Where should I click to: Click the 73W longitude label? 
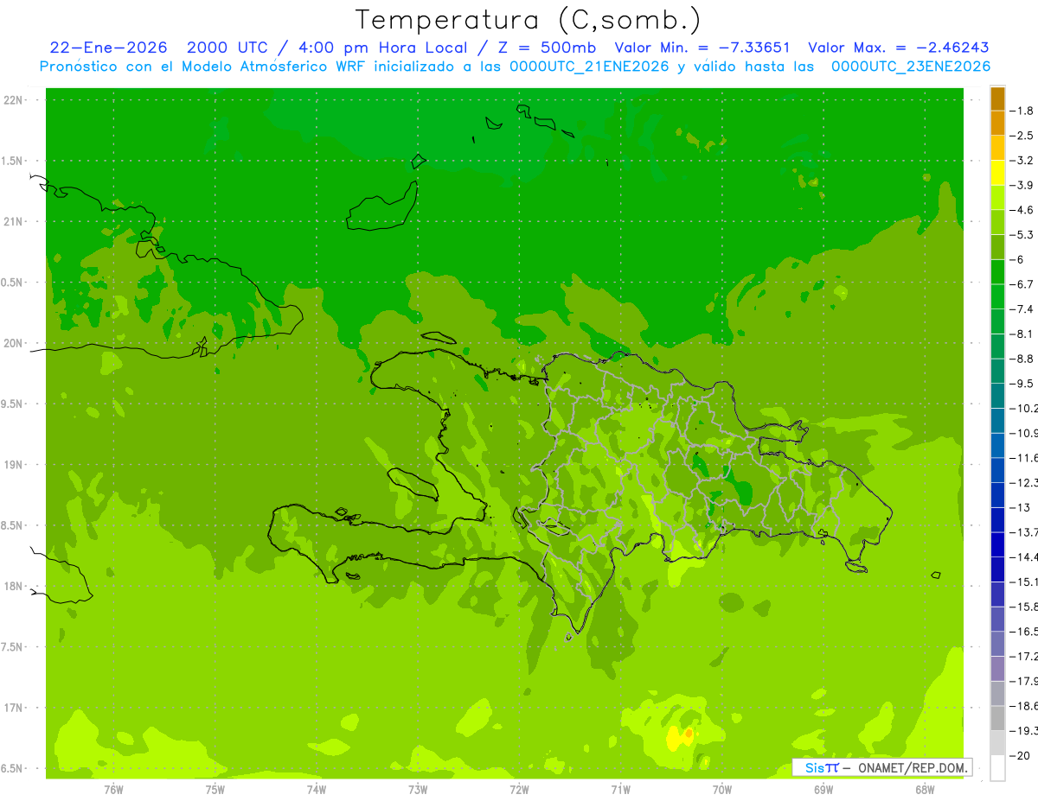click(418, 789)
